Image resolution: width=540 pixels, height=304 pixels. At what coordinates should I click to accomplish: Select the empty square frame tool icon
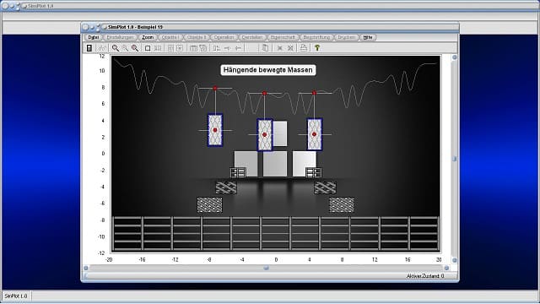point(148,48)
